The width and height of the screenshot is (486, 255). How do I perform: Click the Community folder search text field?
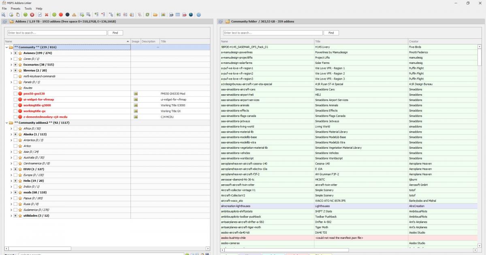click(273, 33)
